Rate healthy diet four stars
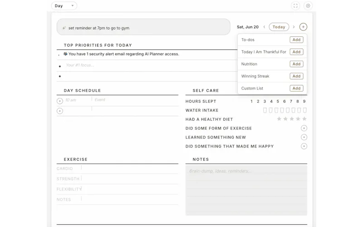 click(x=298, y=119)
